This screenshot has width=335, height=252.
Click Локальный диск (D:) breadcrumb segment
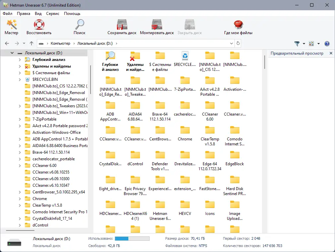[x=95, y=43]
